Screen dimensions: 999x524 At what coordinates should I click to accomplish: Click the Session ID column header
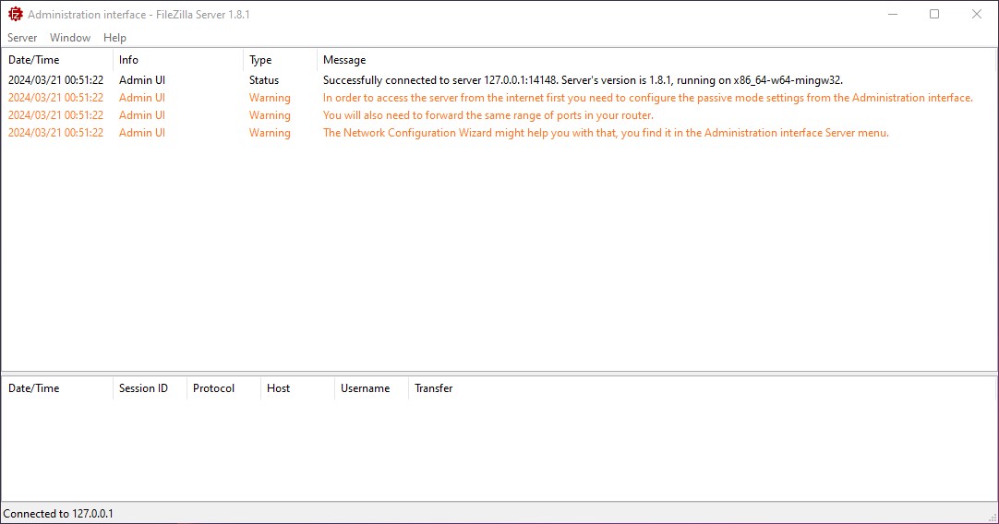point(143,388)
